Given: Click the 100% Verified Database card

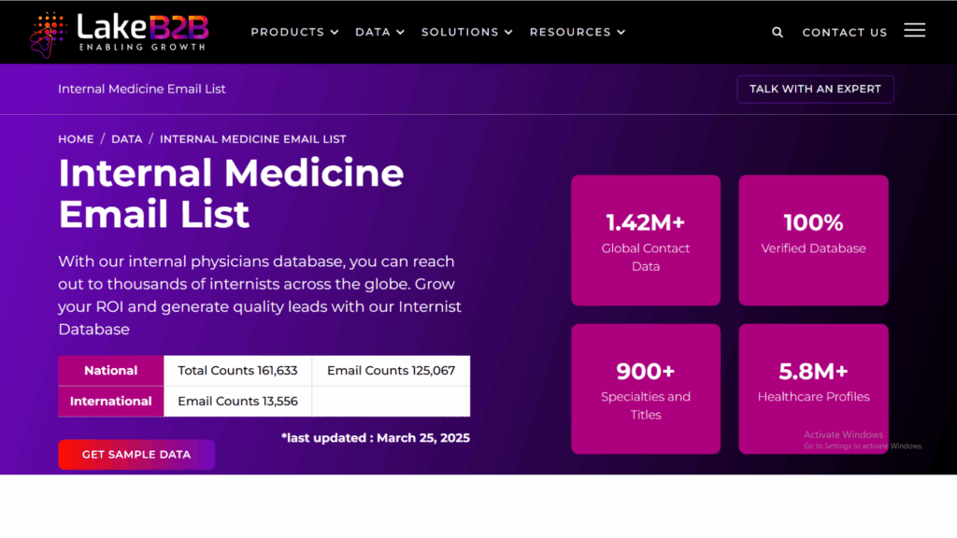Looking at the screenshot, I should click(813, 240).
